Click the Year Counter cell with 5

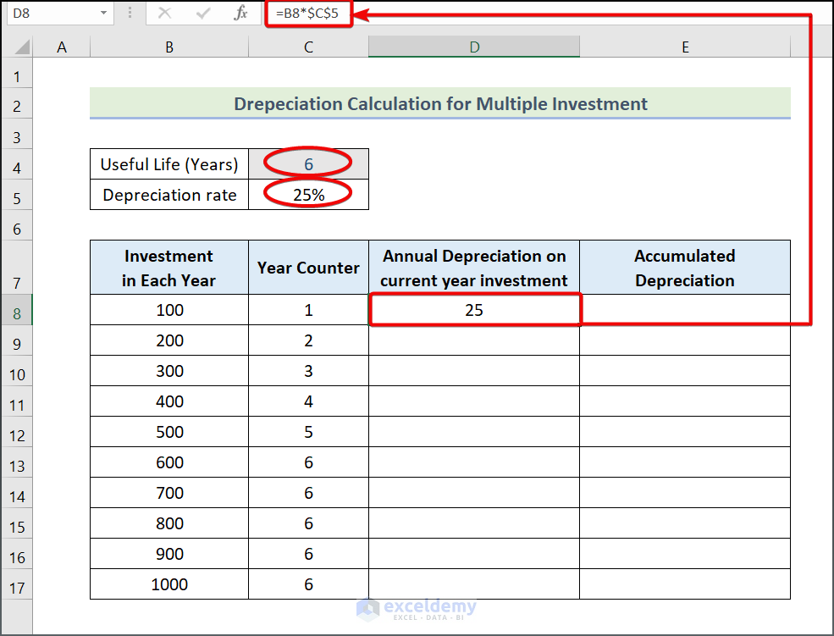[308, 432]
